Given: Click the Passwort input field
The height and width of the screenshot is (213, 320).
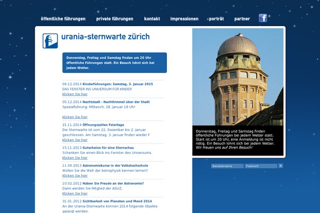Looking at the screenshot, I should point(261,166).
